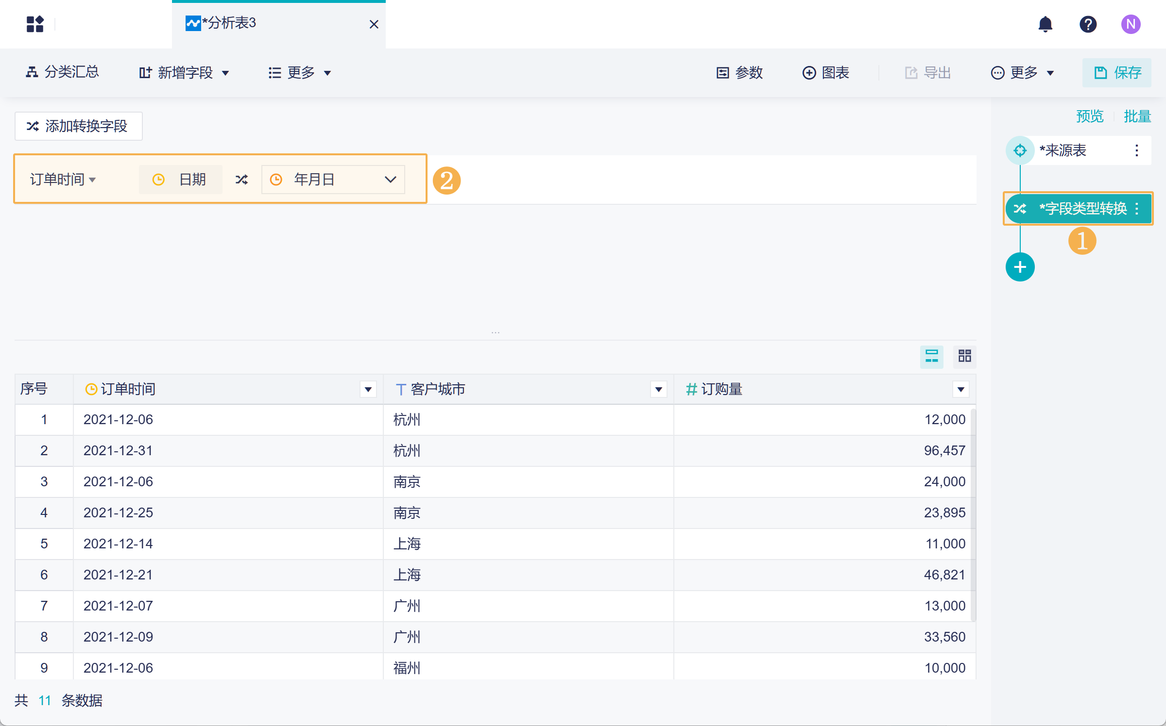Switch to list layout view toggle
This screenshot has height=726, width=1166.
pyautogui.click(x=931, y=357)
